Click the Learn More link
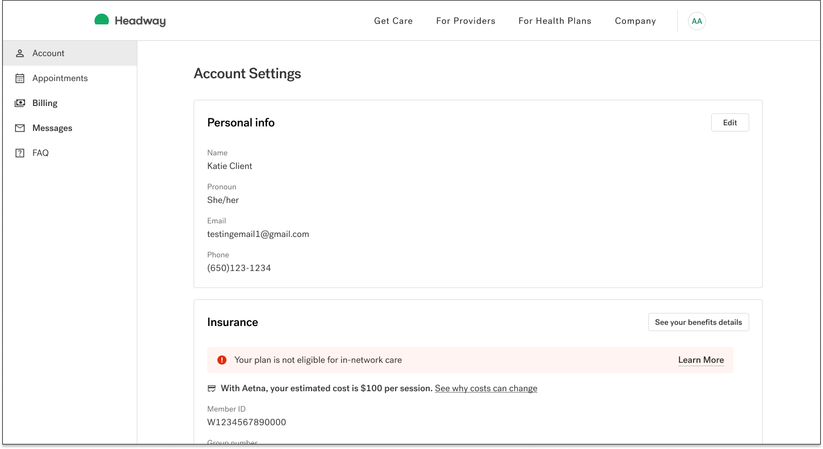 (x=701, y=359)
